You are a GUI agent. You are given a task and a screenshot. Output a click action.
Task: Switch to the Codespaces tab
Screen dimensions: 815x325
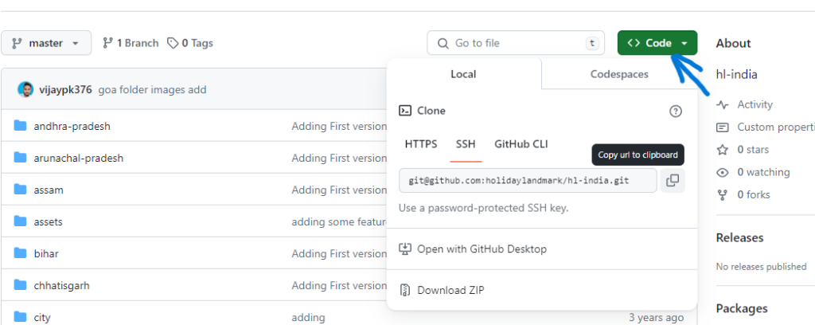(x=619, y=74)
